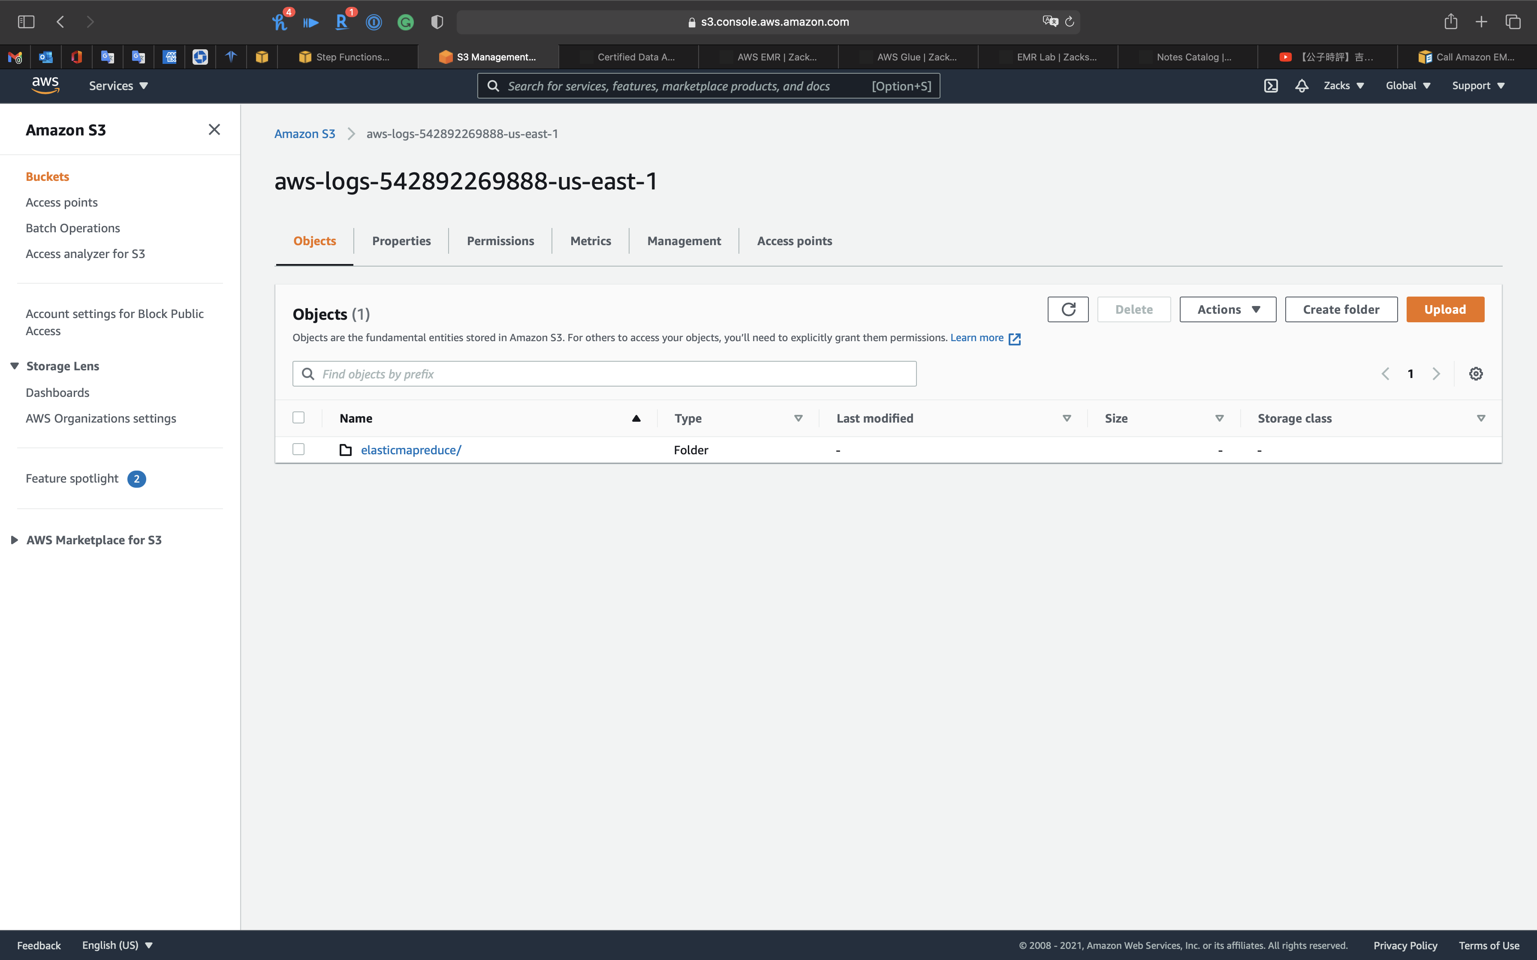The width and height of the screenshot is (1537, 960).
Task: Open the table preferences gear icon
Action: pos(1475,374)
